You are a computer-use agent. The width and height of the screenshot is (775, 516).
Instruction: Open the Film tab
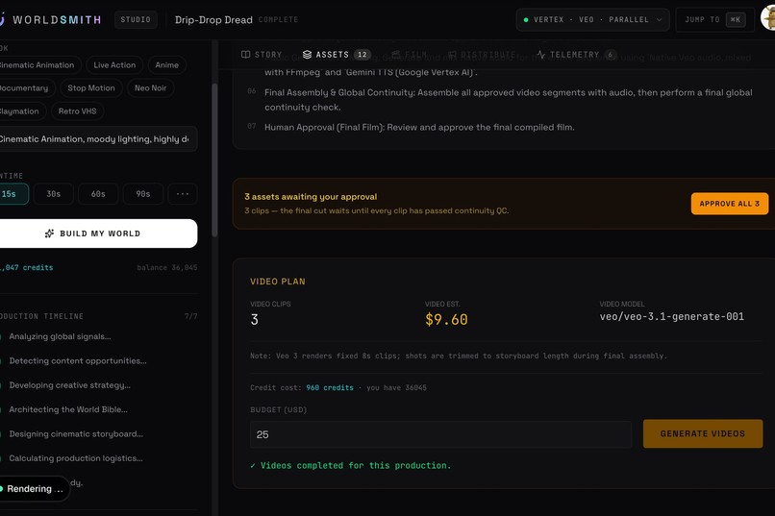pos(410,55)
